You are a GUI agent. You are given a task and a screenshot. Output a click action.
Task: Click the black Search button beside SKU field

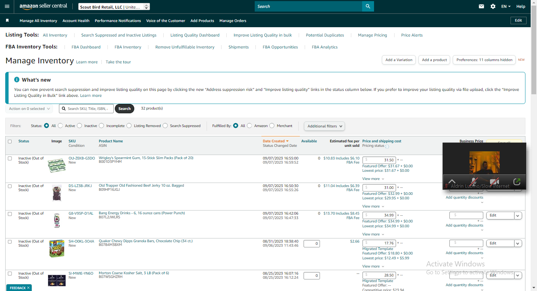point(125,109)
